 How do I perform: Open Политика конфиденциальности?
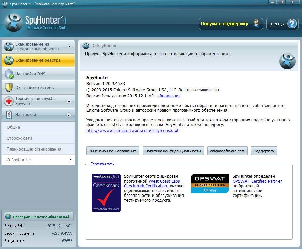coord(173,151)
